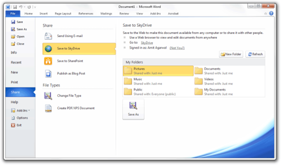Minimize the ribbon with the caret icon
This screenshot has height=165, width=281.
pyautogui.click(x=266, y=14)
